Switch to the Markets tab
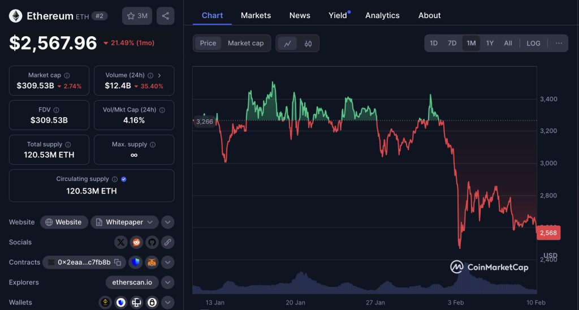The width and height of the screenshot is (579, 310). (x=256, y=15)
